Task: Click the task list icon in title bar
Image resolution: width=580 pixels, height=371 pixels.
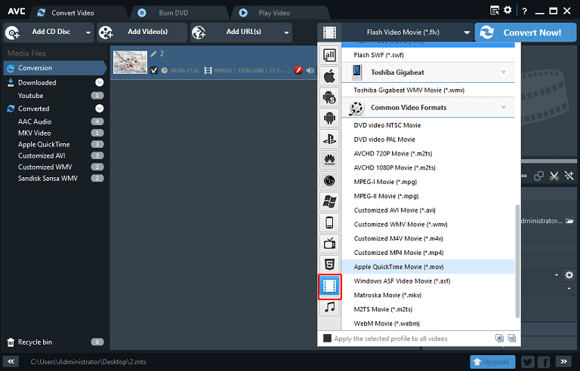Action: click(495, 11)
